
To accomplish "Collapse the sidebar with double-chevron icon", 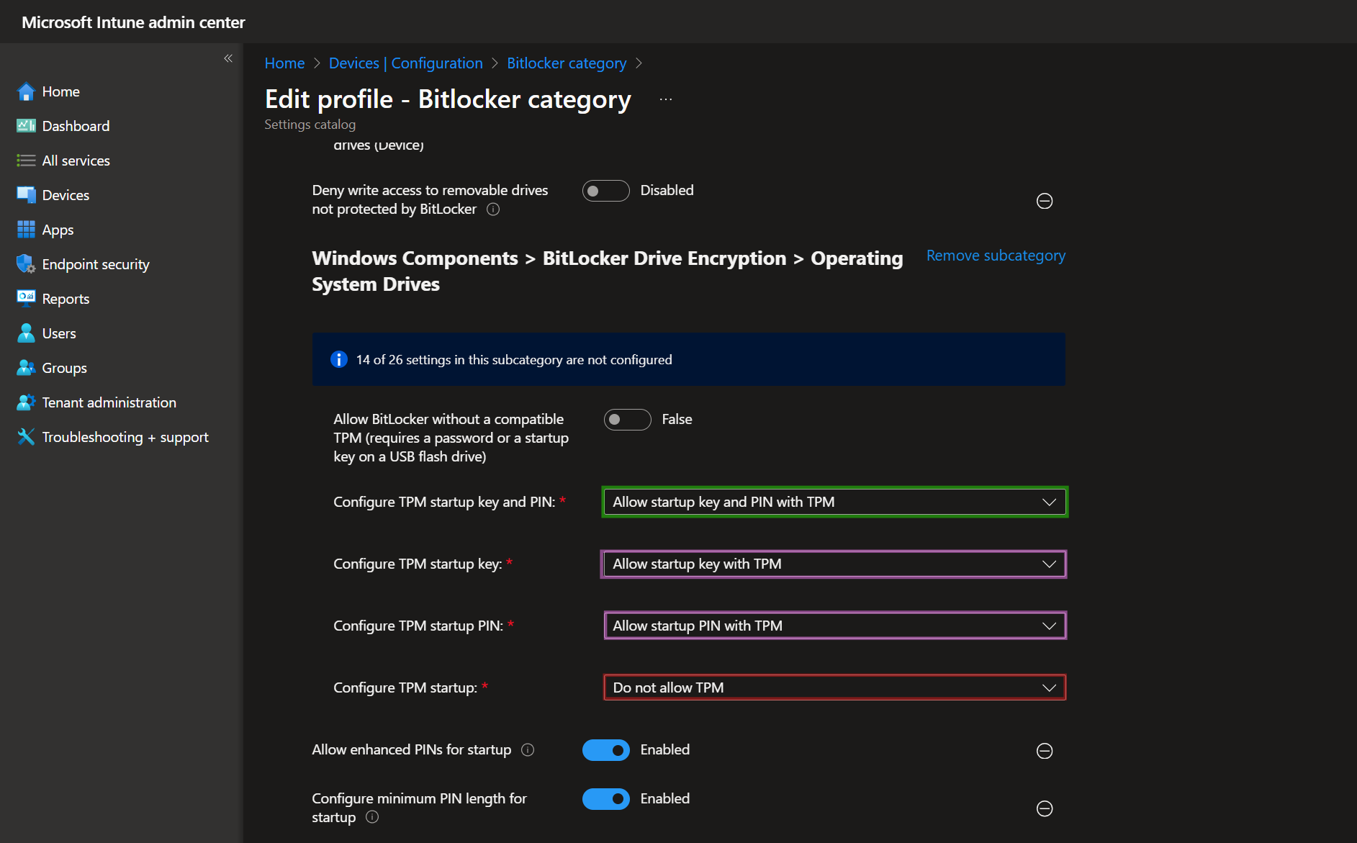I will tap(228, 58).
